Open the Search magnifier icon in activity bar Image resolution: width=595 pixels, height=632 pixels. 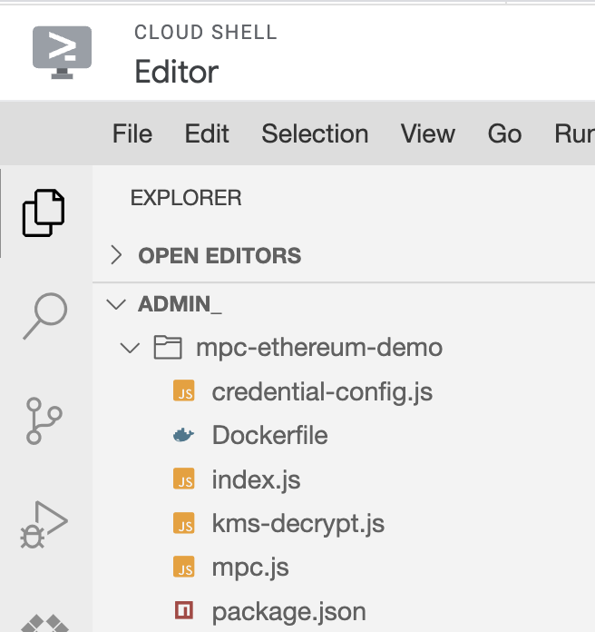pyautogui.click(x=45, y=316)
